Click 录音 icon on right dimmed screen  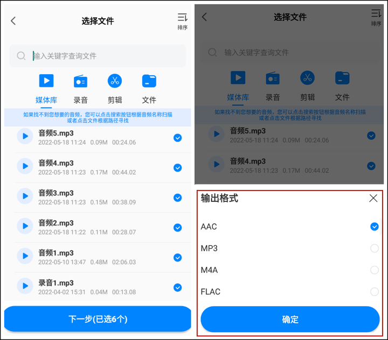[x=273, y=79]
